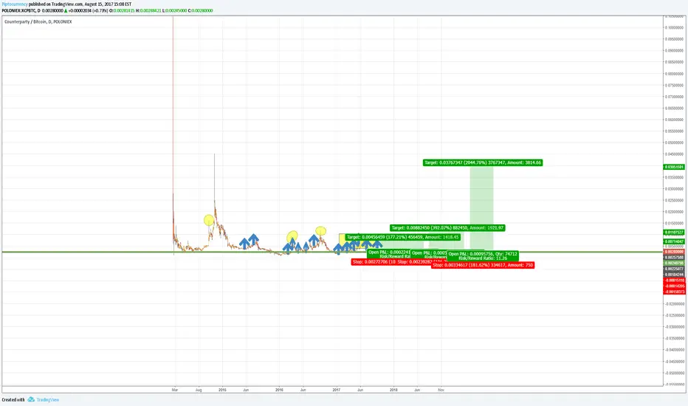Click the Mar label on the time axis

coord(175,390)
